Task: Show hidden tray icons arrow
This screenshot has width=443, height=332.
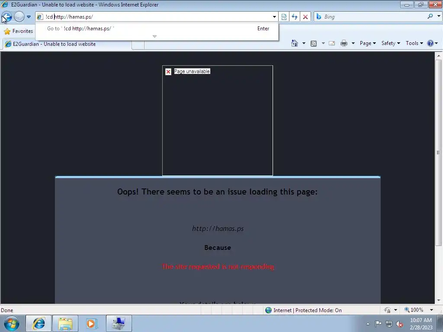Action: pos(368,324)
